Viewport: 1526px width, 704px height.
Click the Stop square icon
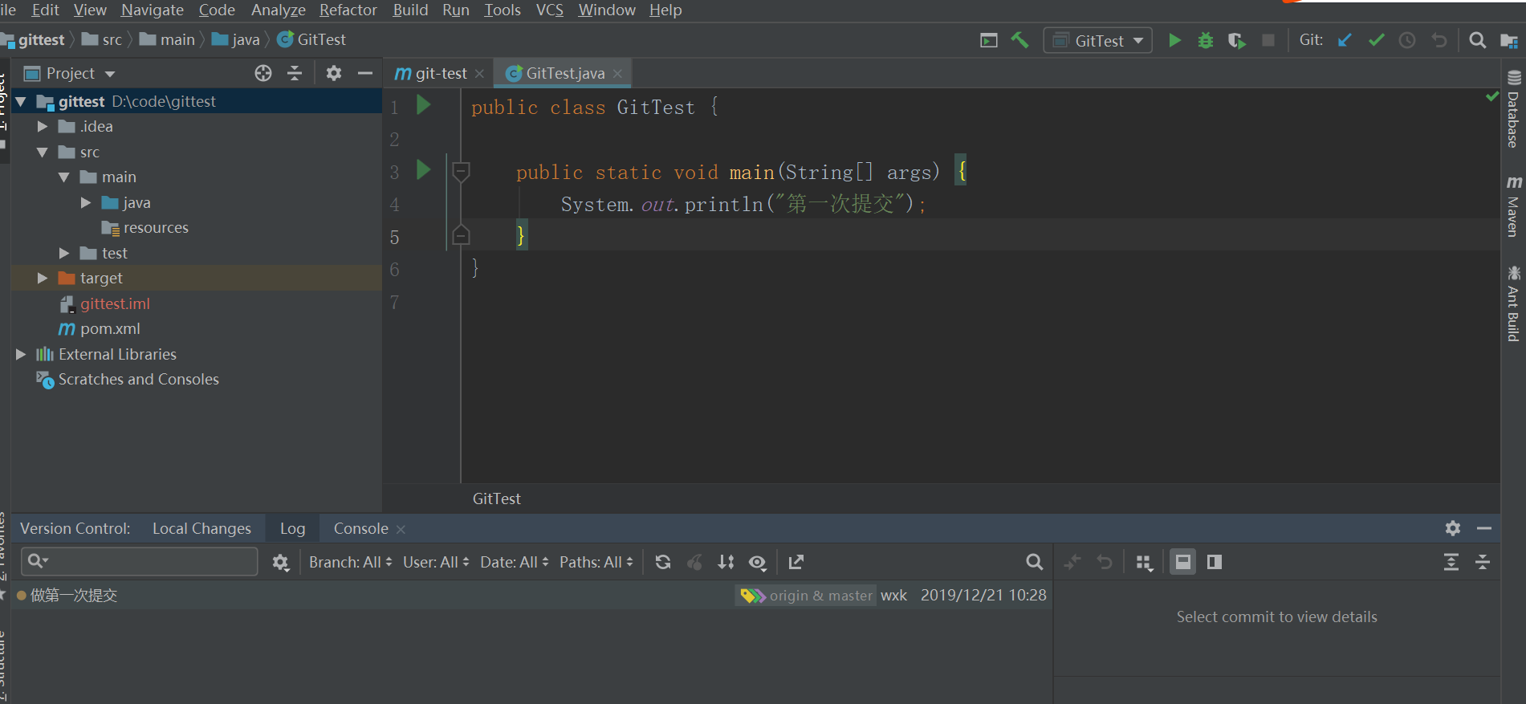pos(1268,40)
